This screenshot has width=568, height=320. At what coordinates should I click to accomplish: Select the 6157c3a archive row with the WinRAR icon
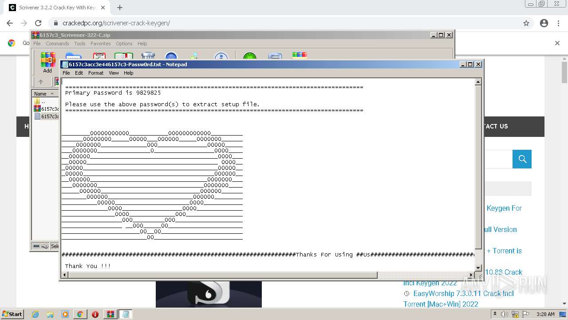point(46,109)
